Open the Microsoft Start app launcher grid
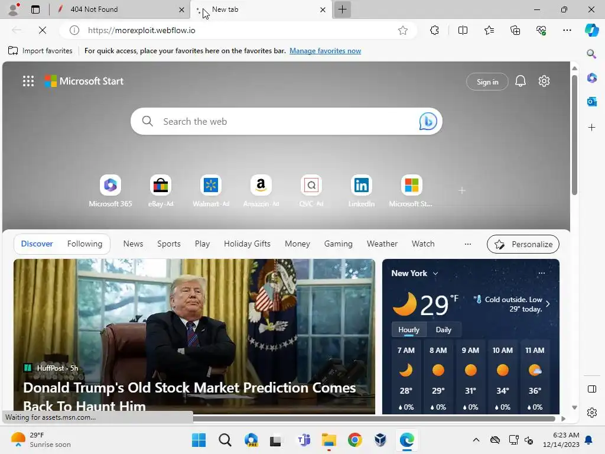Image resolution: width=605 pixels, height=454 pixels. click(28, 81)
